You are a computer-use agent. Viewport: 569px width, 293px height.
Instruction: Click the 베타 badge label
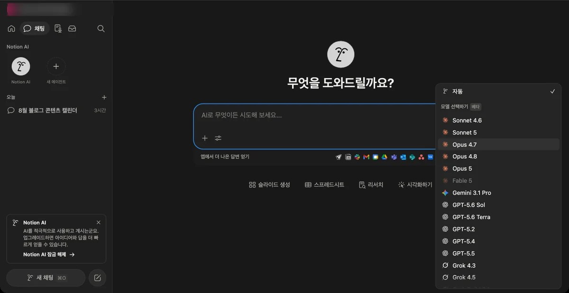coord(476,107)
